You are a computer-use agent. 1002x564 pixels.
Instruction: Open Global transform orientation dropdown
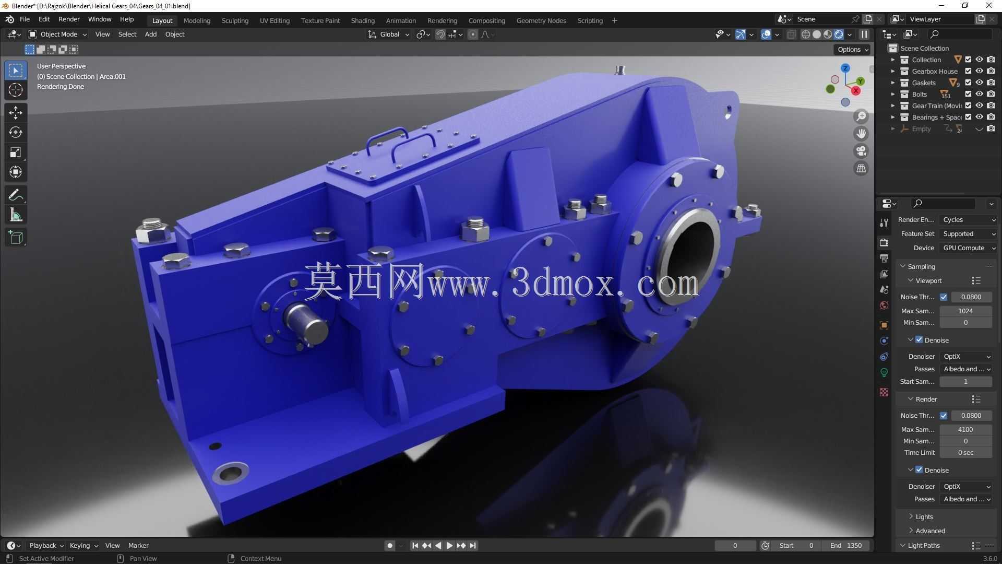coord(389,34)
